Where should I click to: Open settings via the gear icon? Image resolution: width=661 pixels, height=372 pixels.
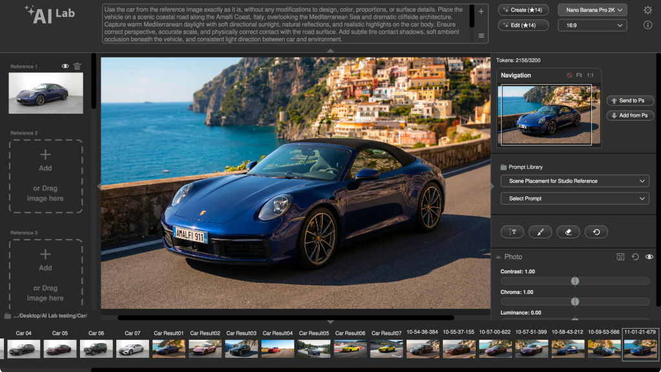pyautogui.click(x=647, y=10)
